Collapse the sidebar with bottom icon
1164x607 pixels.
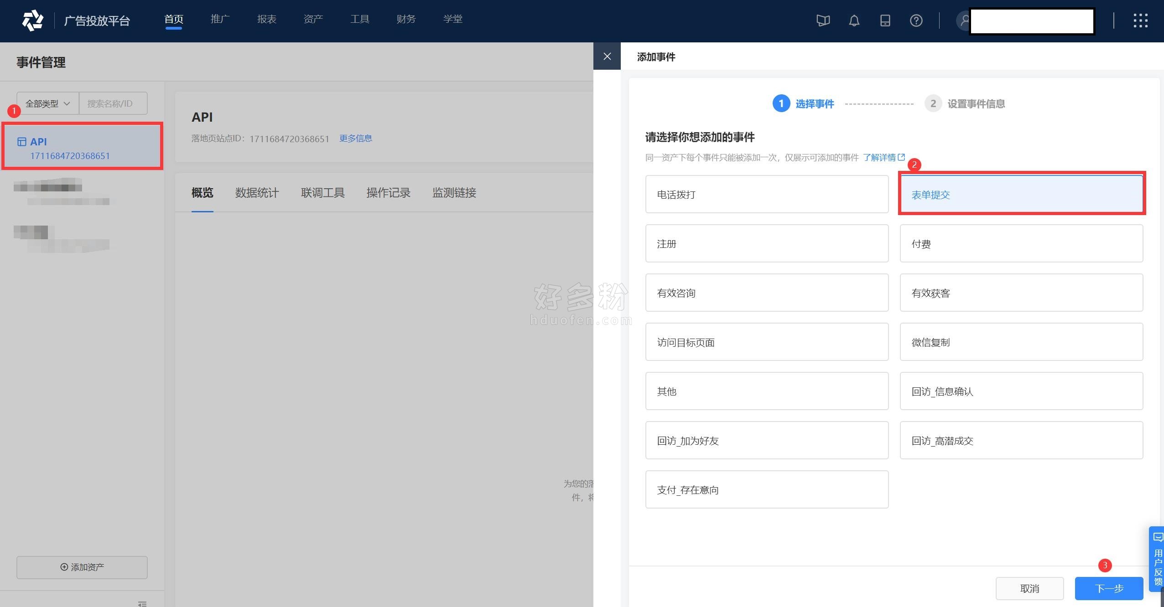(142, 603)
